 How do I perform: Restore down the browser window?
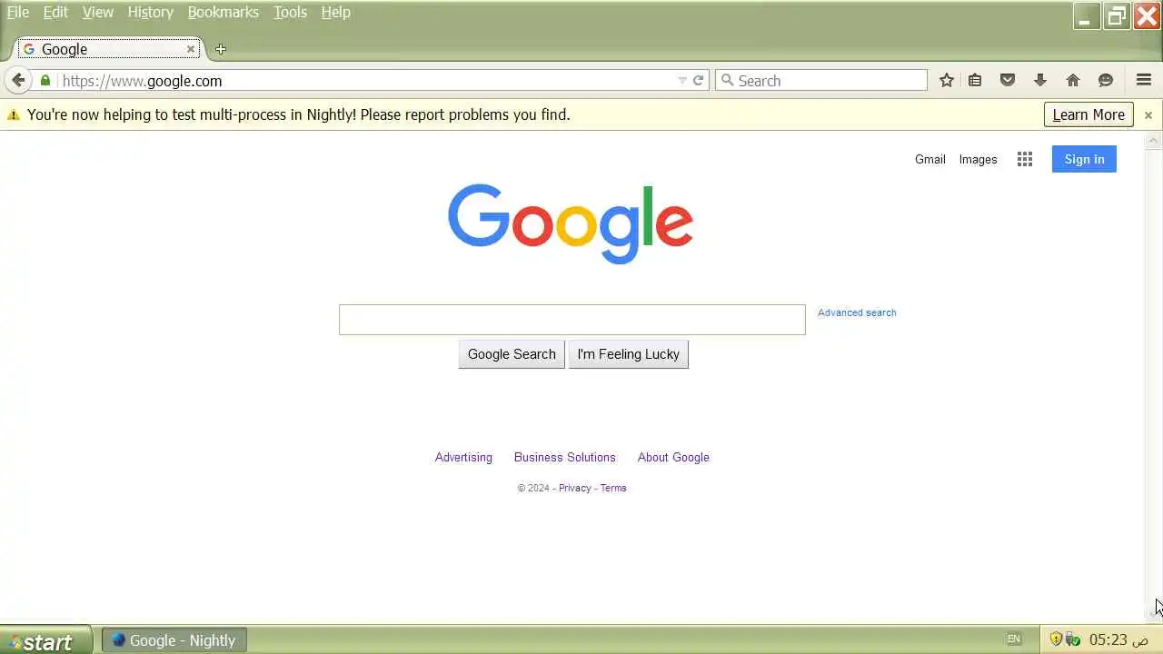[x=1117, y=16]
